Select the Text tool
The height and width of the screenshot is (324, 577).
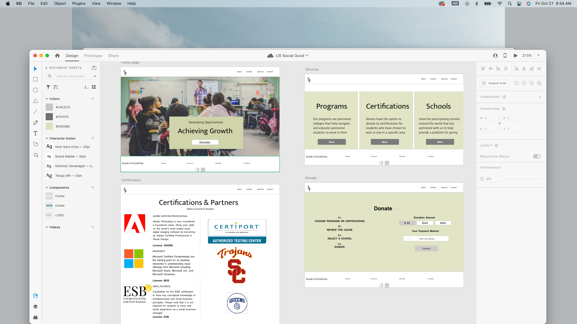pyautogui.click(x=35, y=133)
